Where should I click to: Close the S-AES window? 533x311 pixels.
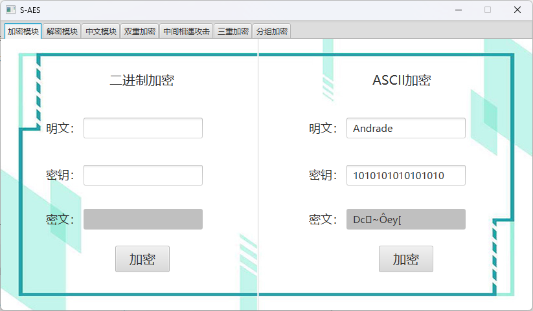click(517, 10)
